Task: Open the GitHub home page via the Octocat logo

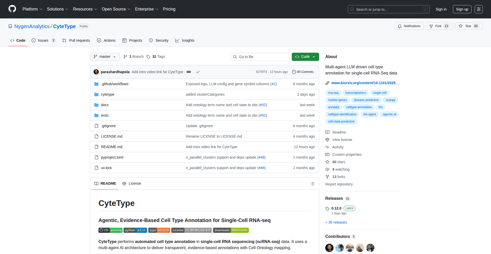Action: tap(12, 9)
